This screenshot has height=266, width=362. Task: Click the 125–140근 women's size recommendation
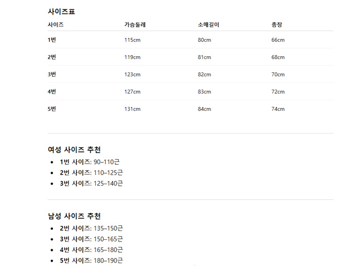[x=108, y=184]
